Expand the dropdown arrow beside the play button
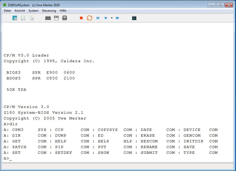 coord(112,18)
